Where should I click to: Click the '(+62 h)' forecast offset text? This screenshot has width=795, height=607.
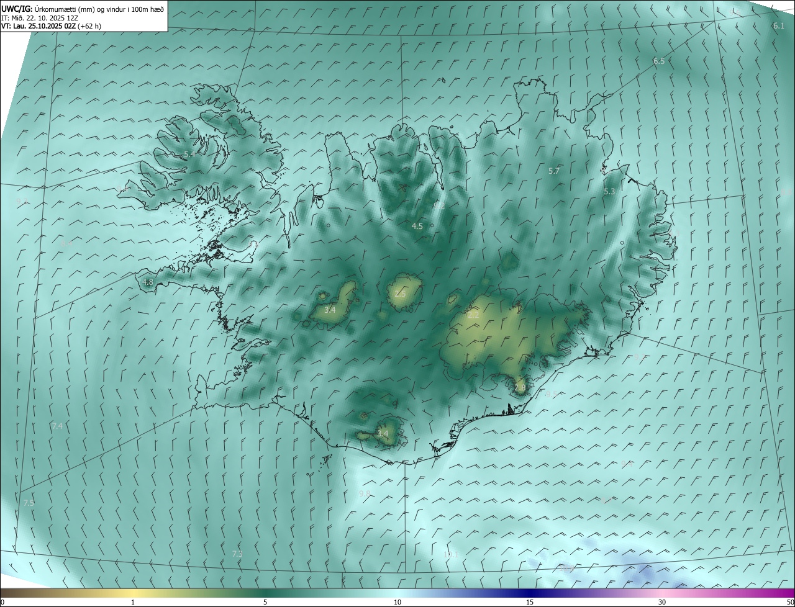coord(89,26)
